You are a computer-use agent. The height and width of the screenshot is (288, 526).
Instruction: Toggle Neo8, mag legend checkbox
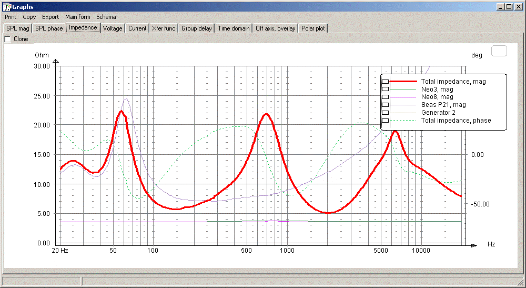[386, 97]
